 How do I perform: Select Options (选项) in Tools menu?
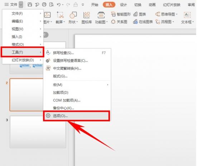(x=77, y=116)
